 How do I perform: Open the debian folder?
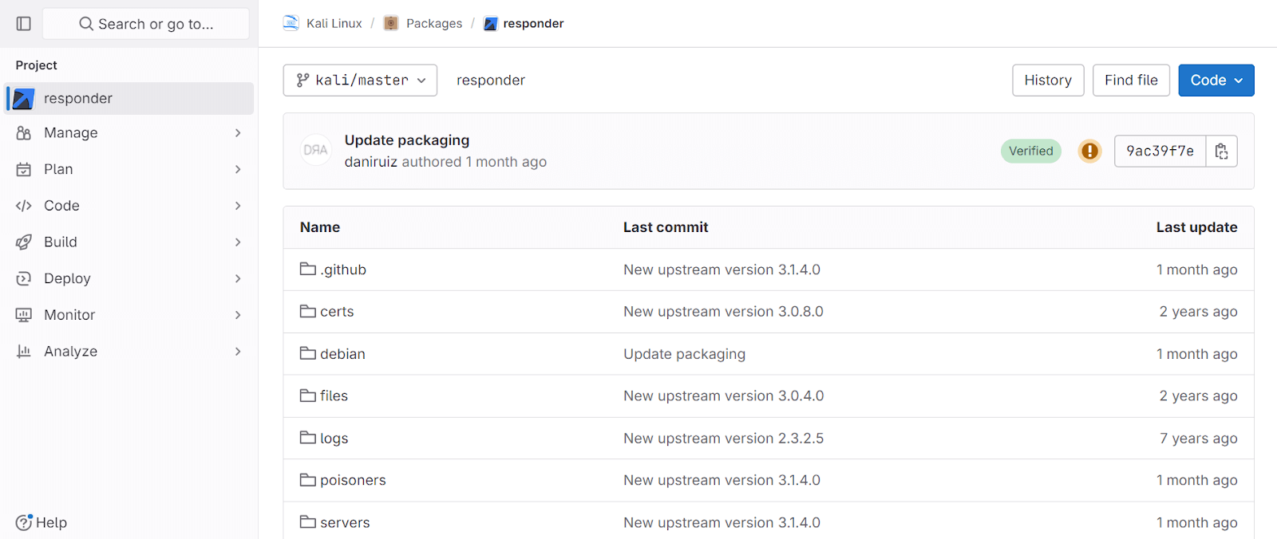pyautogui.click(x=342, y=354)
